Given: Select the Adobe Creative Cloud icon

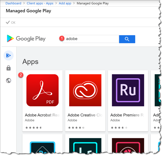Looking at the screenshot, I should [85, 90].
